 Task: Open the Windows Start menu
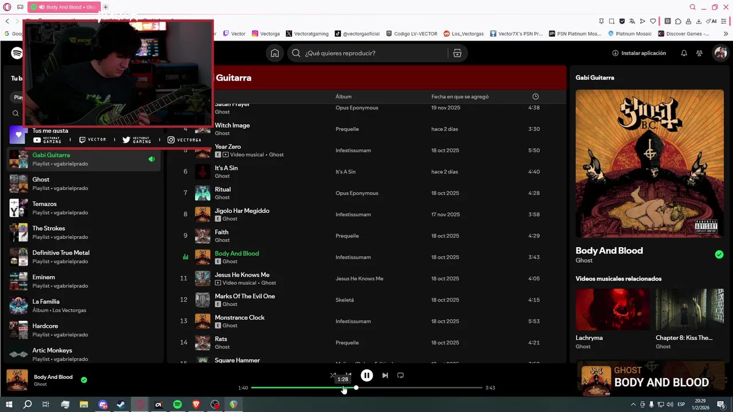coord(9,405)
